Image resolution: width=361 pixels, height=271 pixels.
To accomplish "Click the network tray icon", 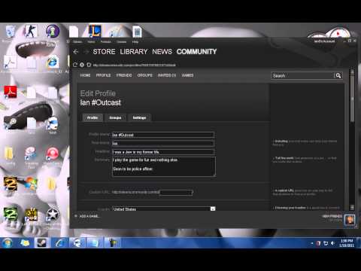I will point(326,243).
